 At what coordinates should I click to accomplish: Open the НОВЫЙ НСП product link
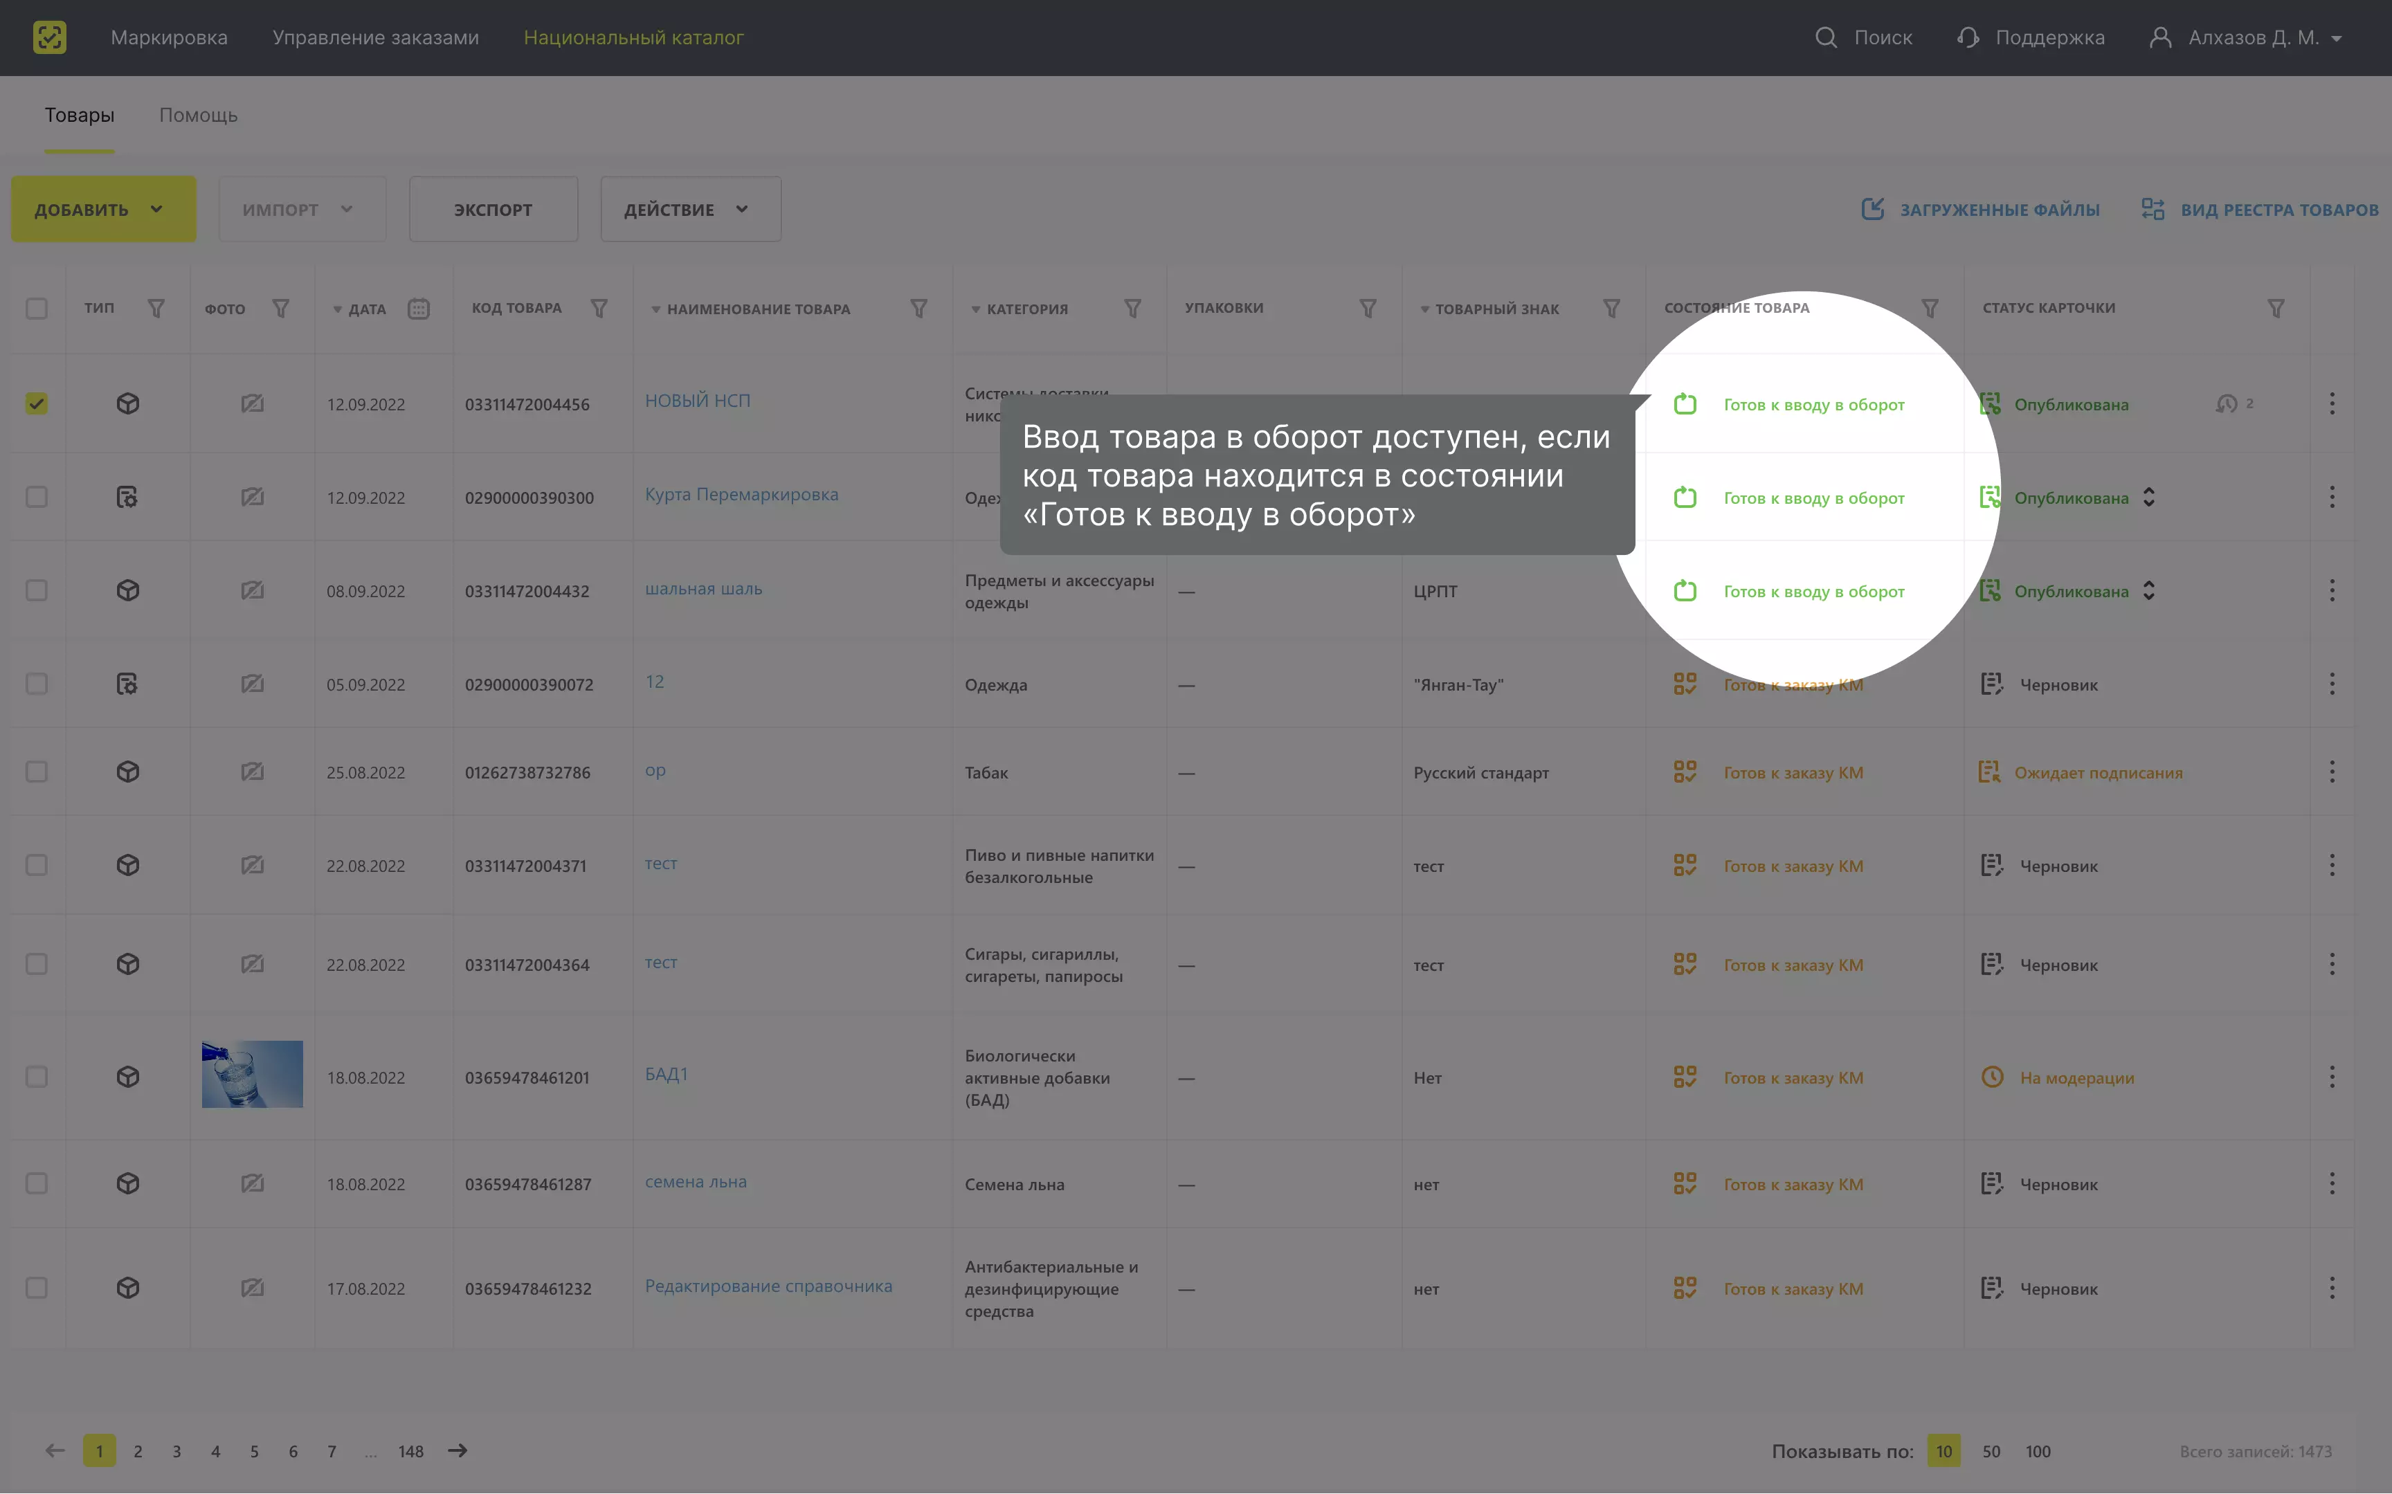click(698, 400)
